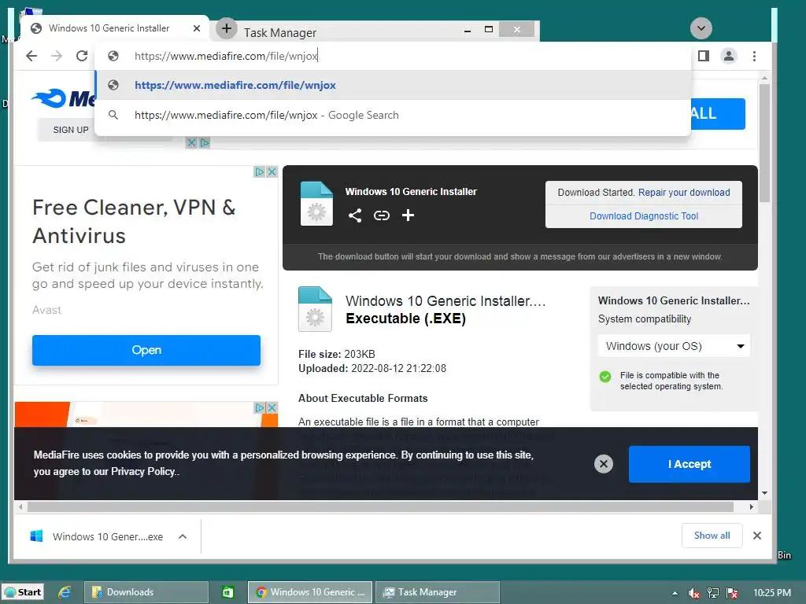The width and height of the screenshot is (806, 604).
Task: Maximize the Task Manager window behind
Action: [x=489, y=30]
